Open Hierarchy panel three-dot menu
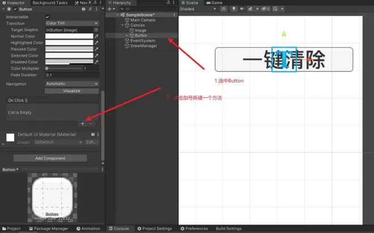Viewport: 374px width, 233px height. pyautogui.click(x=173, y=3)
